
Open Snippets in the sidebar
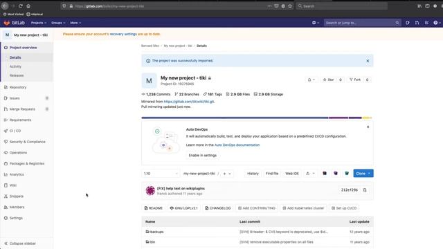(x=17, y=196)
